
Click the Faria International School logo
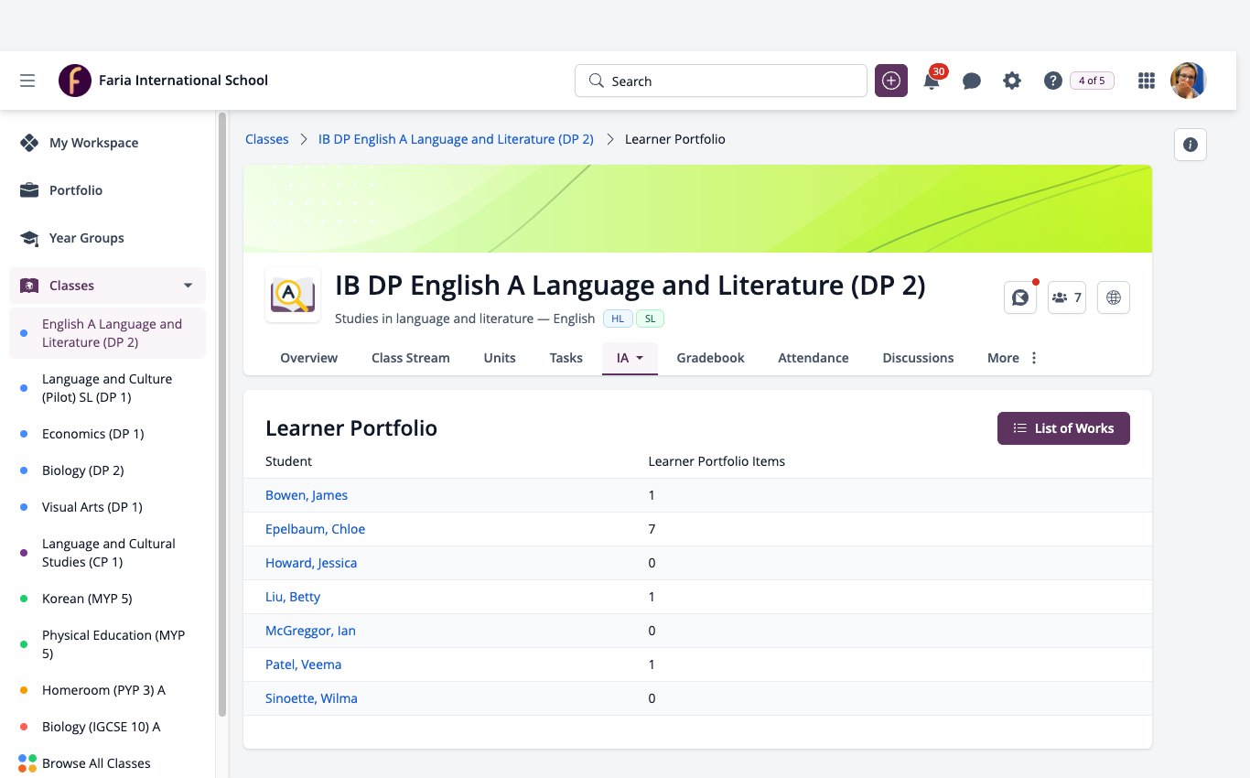75,81
